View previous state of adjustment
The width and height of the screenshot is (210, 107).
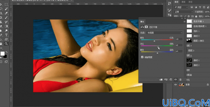(166, 80)
